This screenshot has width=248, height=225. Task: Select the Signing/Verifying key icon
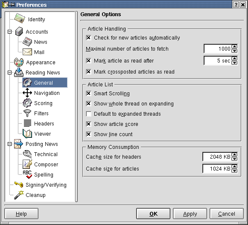pyautogui.click(x=19, y=184)
